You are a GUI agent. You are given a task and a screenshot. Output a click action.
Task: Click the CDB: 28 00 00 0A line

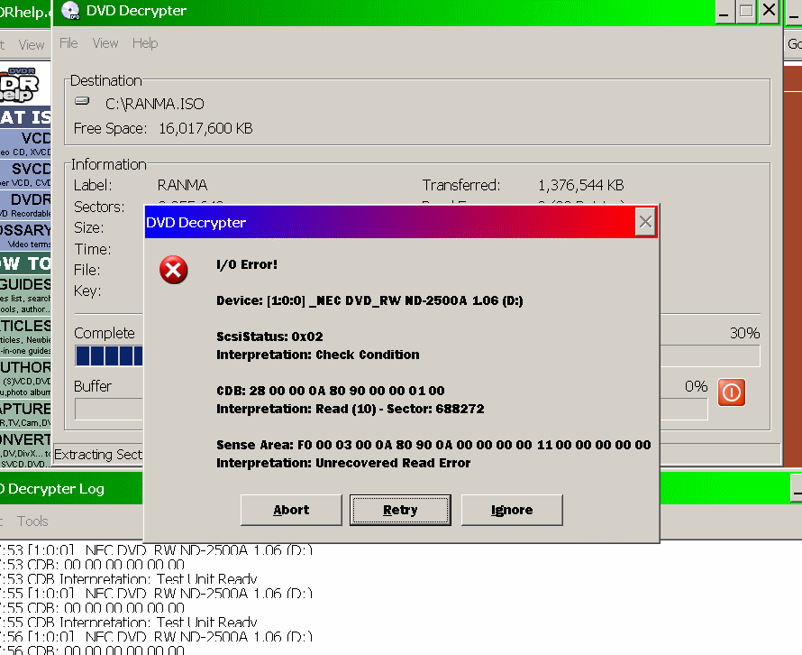(x=331, y=391)
